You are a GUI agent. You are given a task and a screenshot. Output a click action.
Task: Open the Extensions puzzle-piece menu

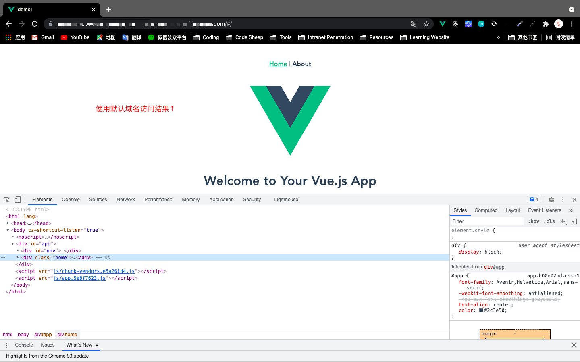pos(546,24)
